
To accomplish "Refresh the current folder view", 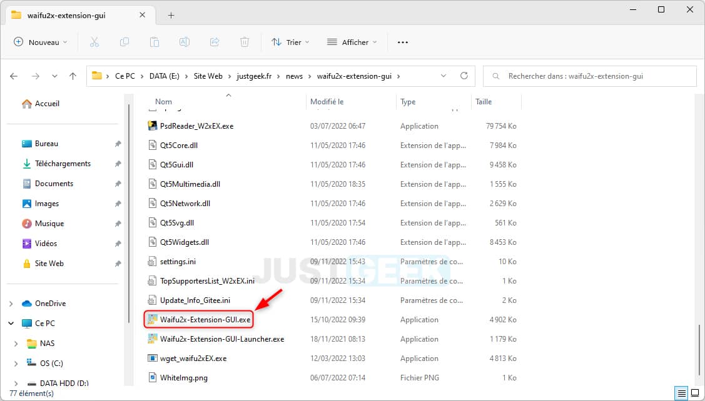I will coord(464,76).
